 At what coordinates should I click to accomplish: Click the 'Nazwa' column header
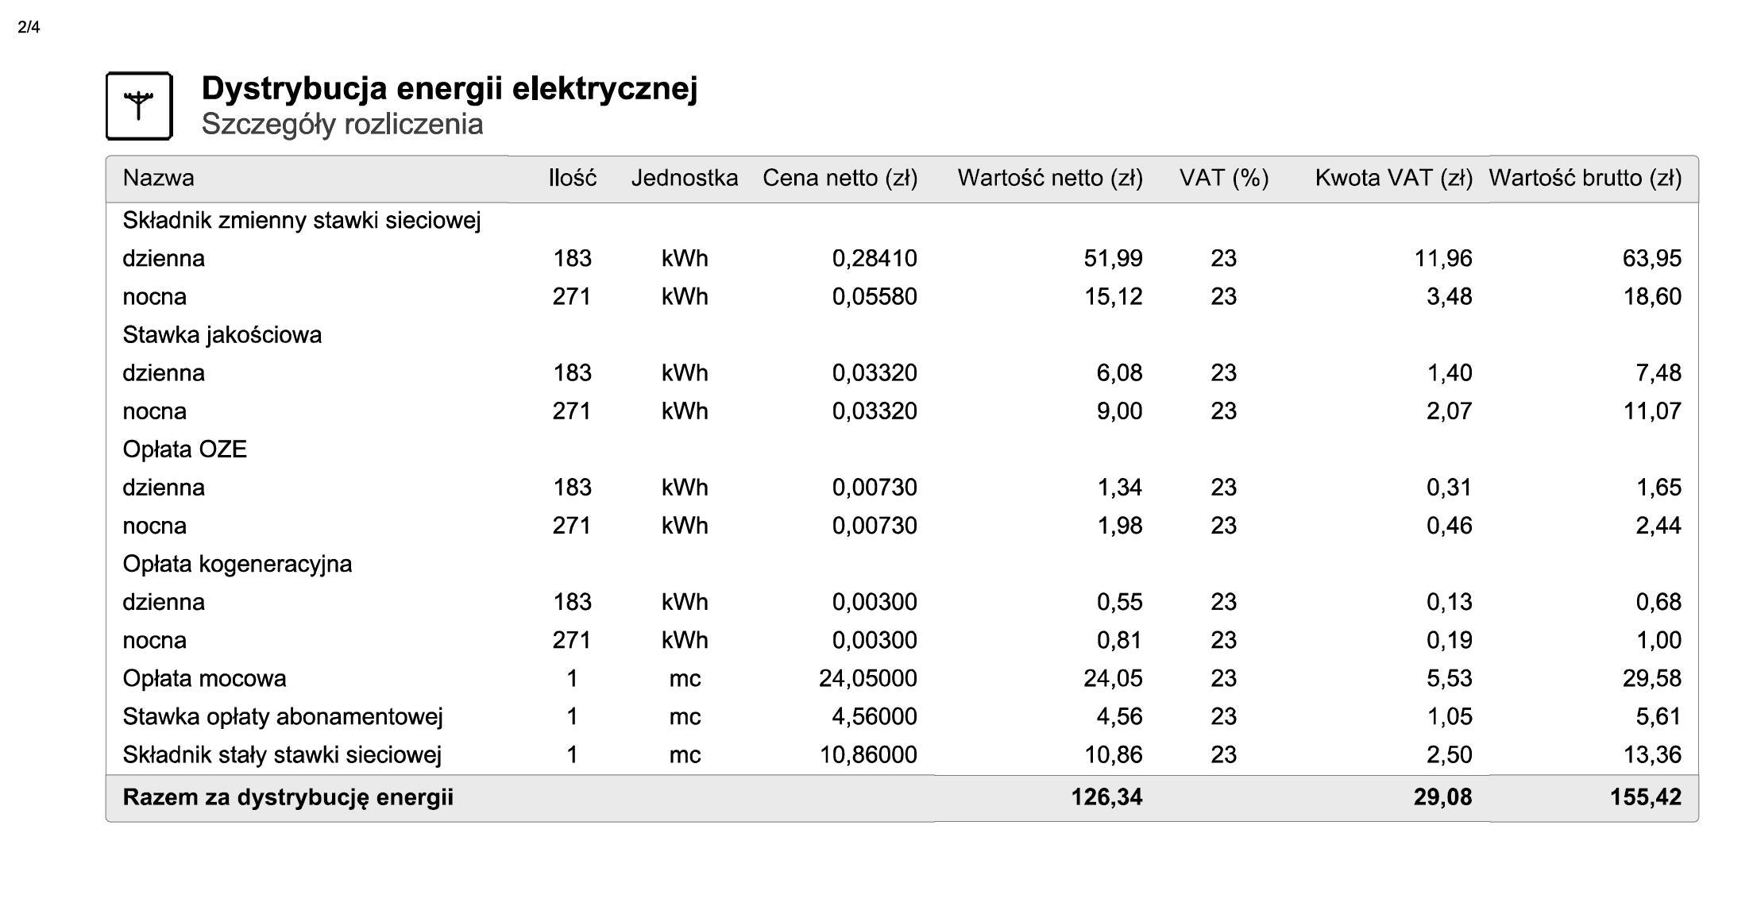pyautogui.click(x=158, y=178)
